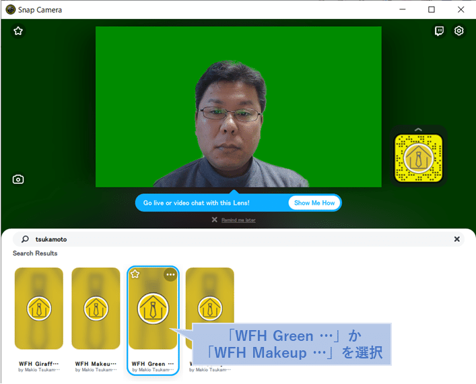Select the WFH Green lens thumbnail
476x384 pixels.
coord(153,309)
